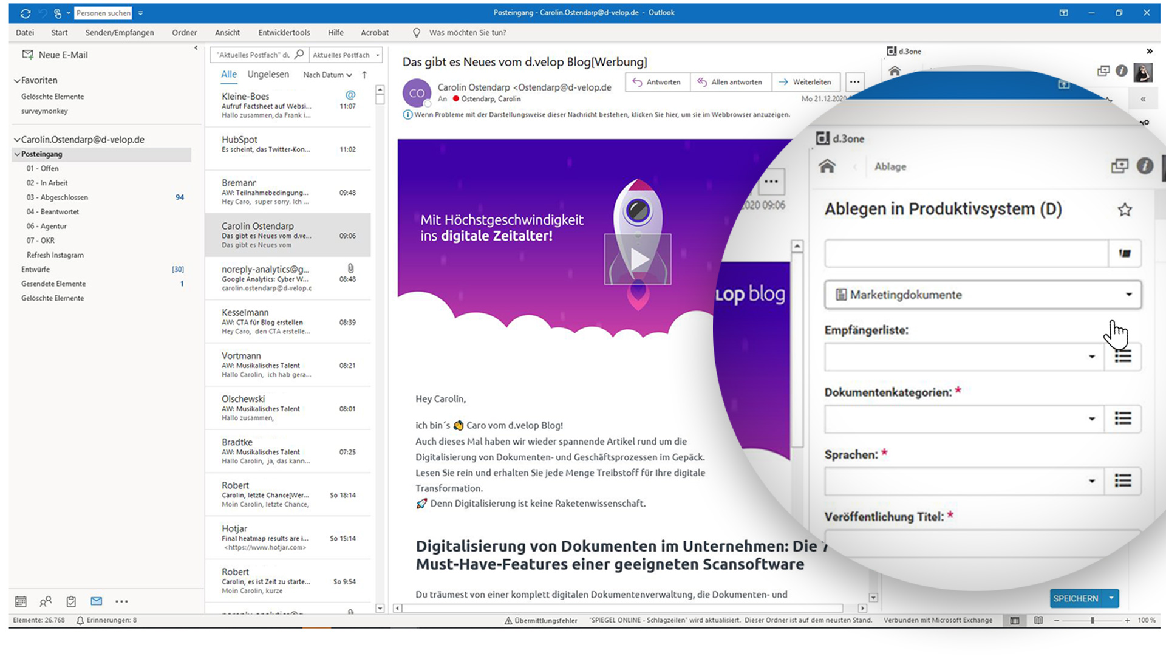Switch to the Mail icon in navigation bar
Screen dimensions: 1166x656
point(96,601)
